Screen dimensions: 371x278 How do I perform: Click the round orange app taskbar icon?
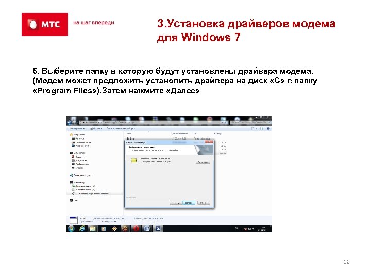[x=125, y=229]
